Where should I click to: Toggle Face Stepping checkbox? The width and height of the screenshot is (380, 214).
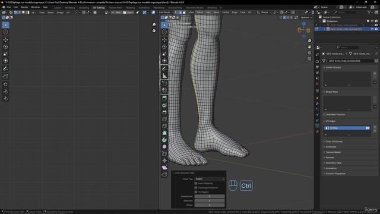point(196,184)
